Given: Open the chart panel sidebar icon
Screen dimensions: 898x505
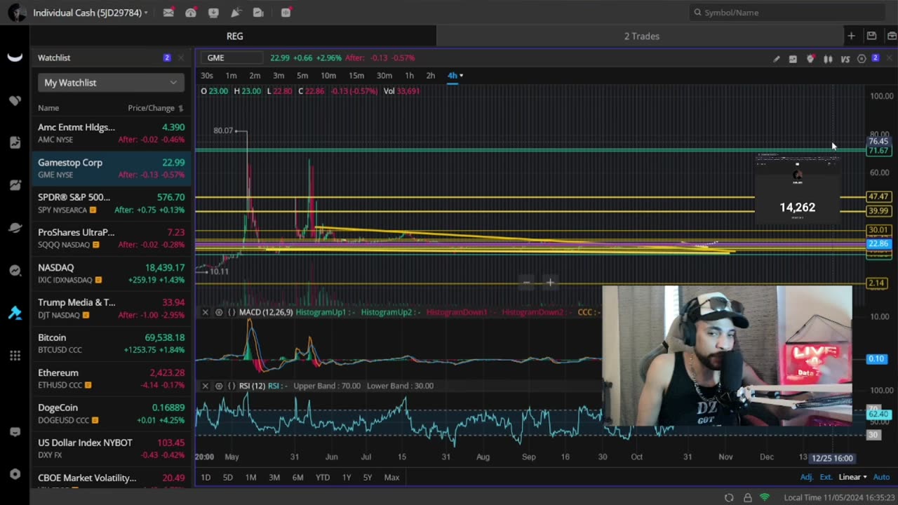Looking at the screenshot, I should (x=15, y=185).
